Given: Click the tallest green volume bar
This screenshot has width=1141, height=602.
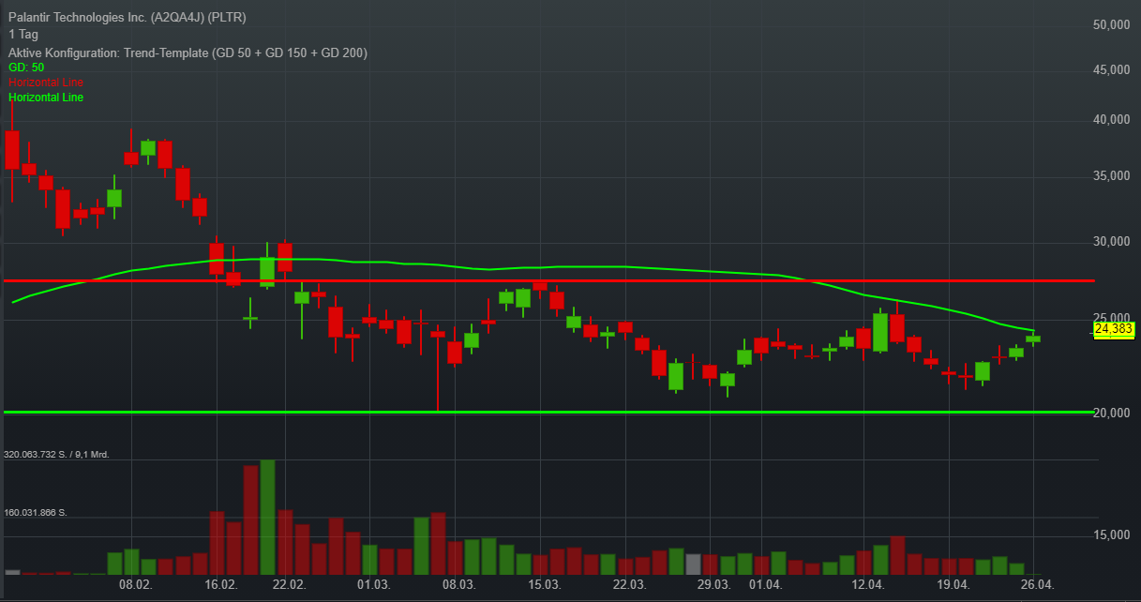Looking at the screenshot, I should coord(267,517).
